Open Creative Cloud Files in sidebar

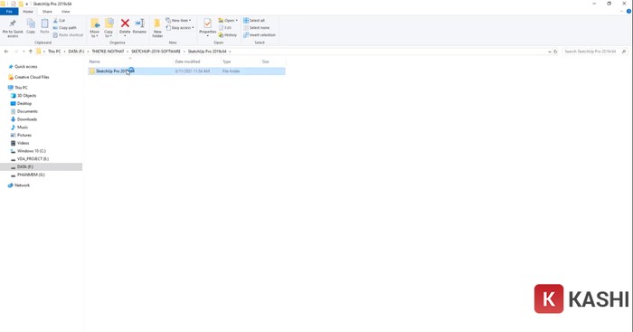point(32,77)
